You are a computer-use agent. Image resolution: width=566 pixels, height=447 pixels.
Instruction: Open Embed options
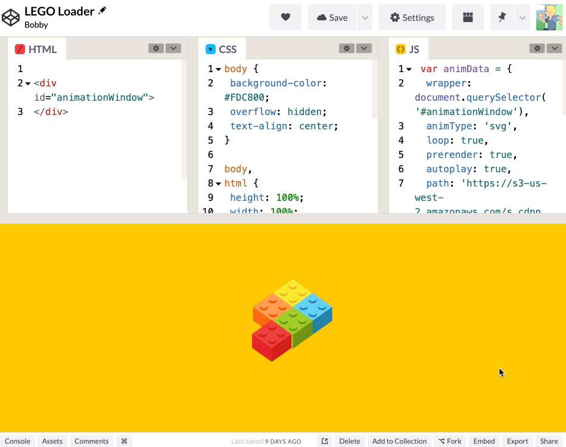point(484,441)
